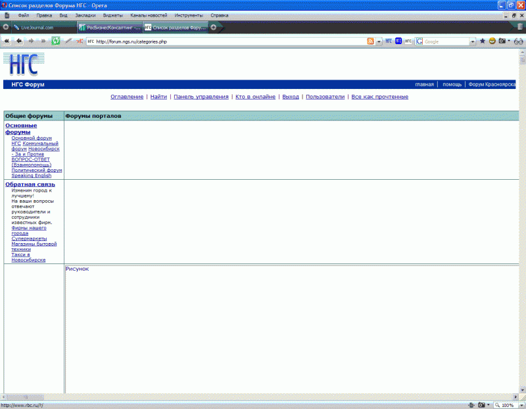Image resolution: width=526 pixels, height=409 pixels.
Task: Open the Google search engine dropdown
Action: pyautogui.click(x=472, y=41)
